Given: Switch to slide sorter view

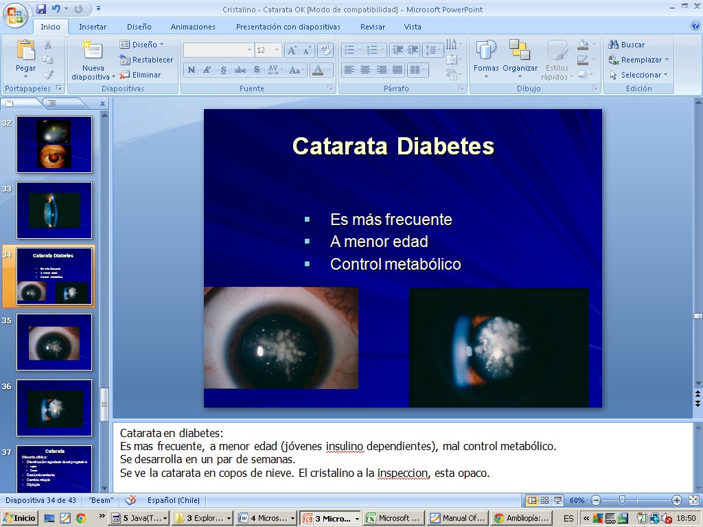Looking at the screenshot, I should [544, 500].
